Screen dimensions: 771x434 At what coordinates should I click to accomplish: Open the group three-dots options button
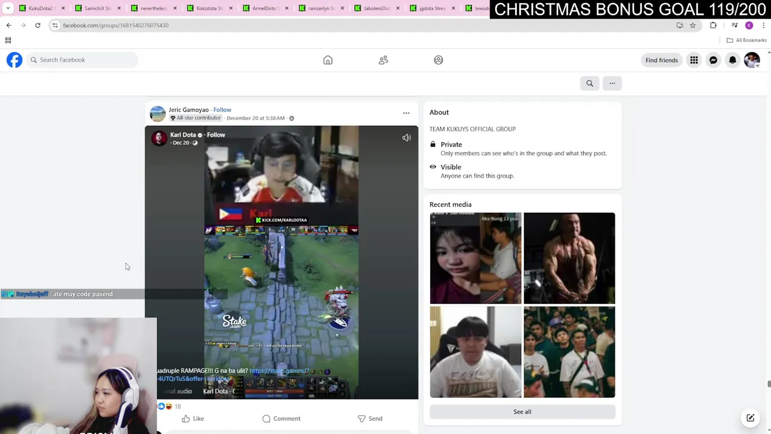612,83
